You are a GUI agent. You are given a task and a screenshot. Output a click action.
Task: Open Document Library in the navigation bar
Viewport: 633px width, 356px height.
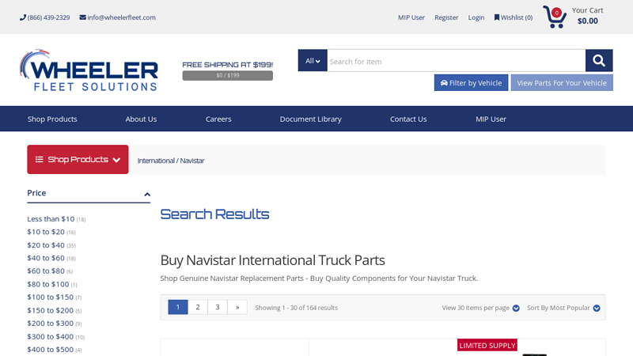[311, 119]
